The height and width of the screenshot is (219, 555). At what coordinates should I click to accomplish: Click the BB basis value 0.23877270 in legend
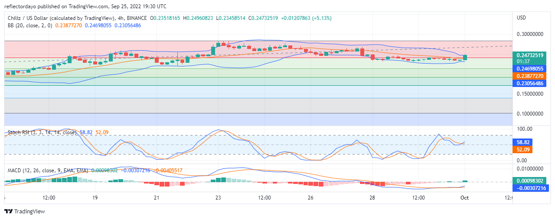pyautogui.click(x=69, y=26)
